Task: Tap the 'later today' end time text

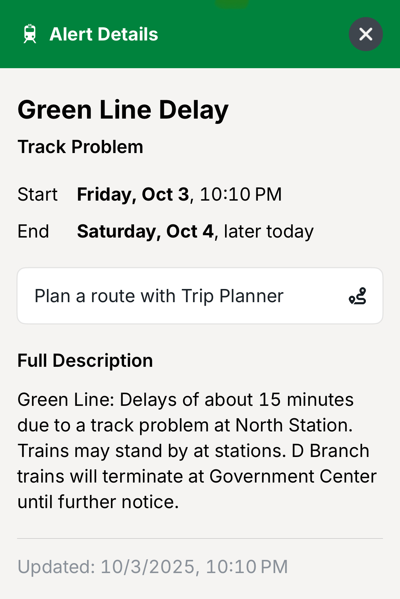Action: (x=269, y=232)
